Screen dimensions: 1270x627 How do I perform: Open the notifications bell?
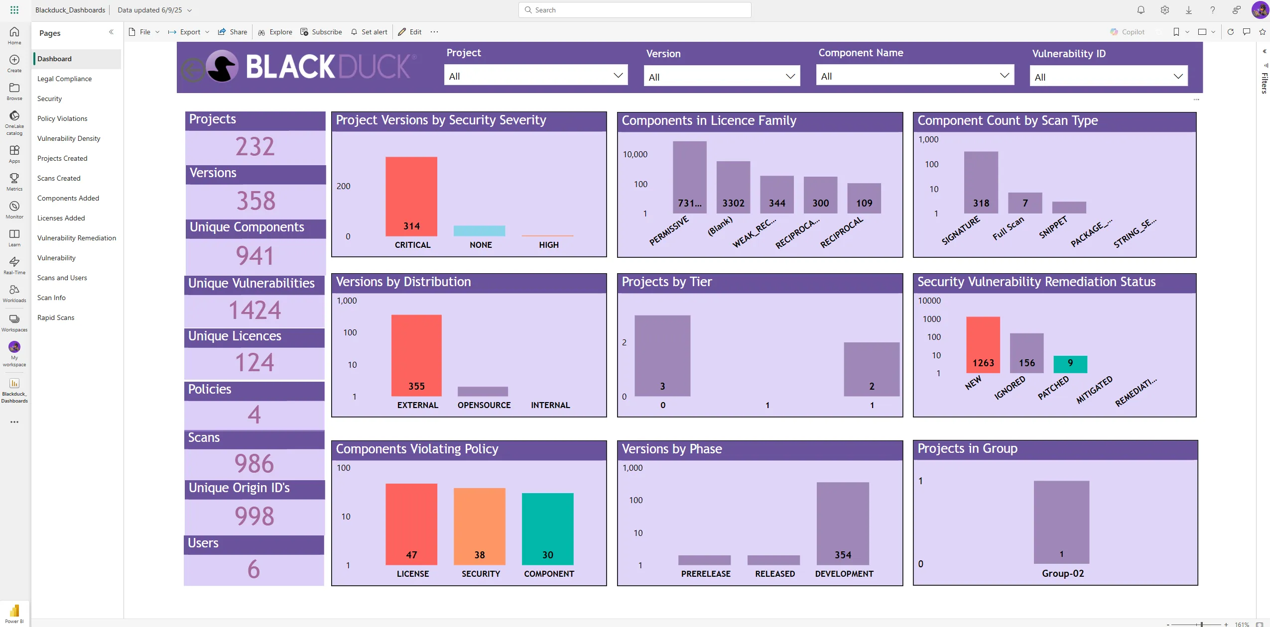1140,9
